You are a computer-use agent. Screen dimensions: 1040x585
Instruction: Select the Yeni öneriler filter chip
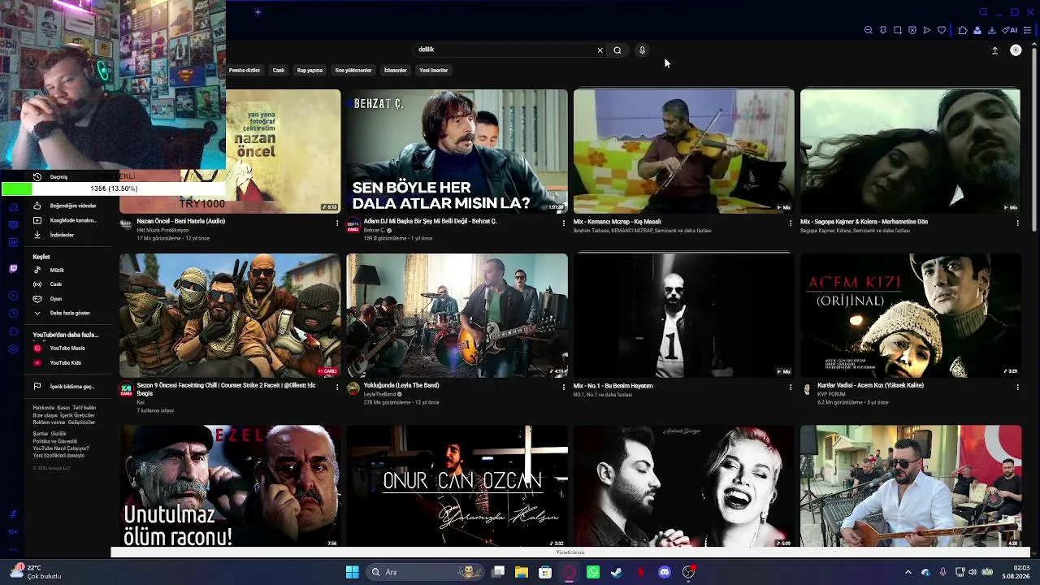[434, 71]
